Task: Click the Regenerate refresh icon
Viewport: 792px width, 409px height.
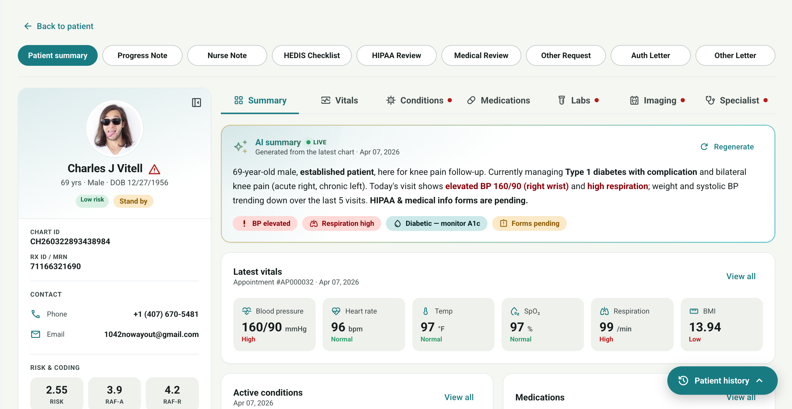Action: pos(704,147)
